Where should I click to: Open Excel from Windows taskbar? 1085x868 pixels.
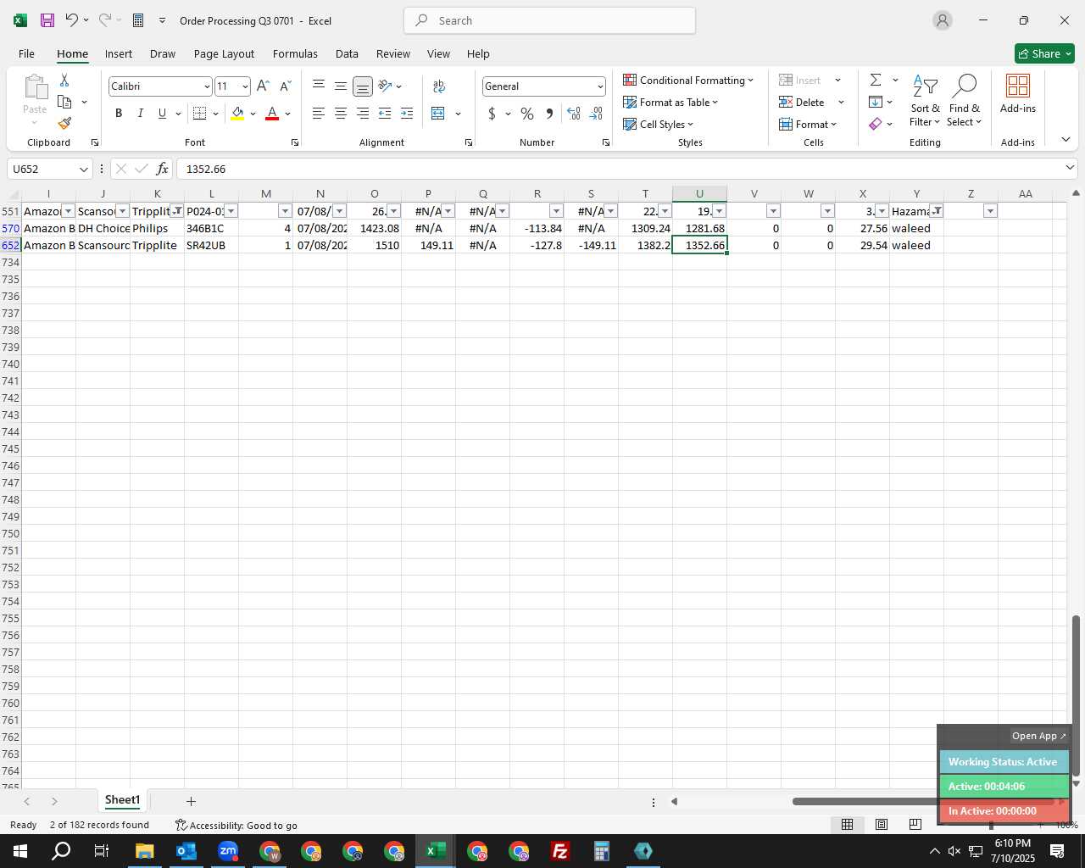(x=436, y=851)
